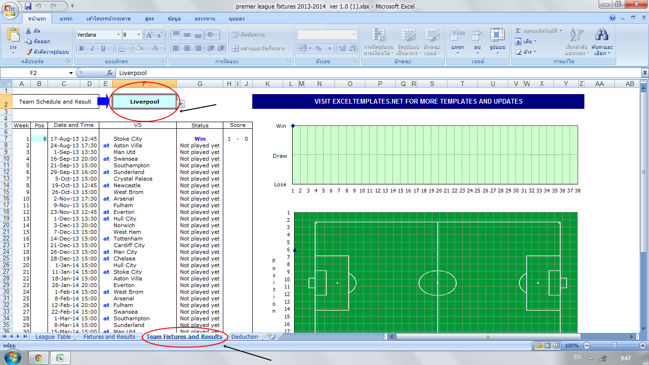
Task: Open the สูตร (Formulas) ribbon tab
Action: [x=150, y=19]
